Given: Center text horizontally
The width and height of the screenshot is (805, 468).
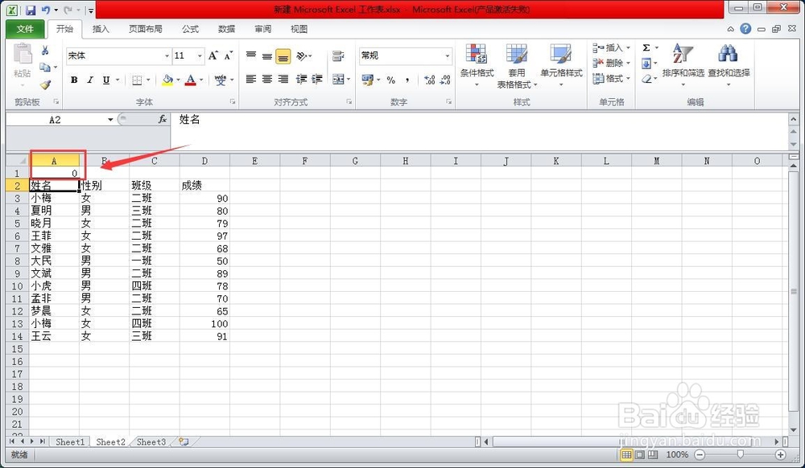Looking at the screenshot, I should coord(267,79).
